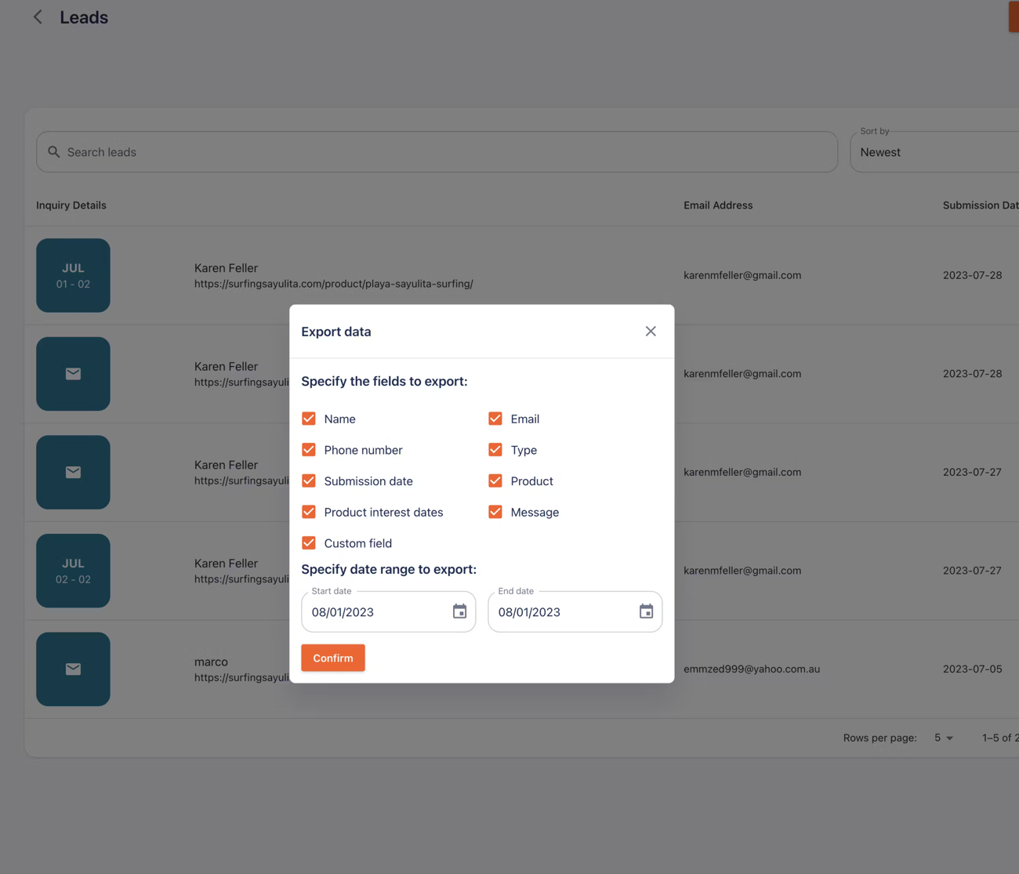
Task: Open the playa-sayulita-surfing product link
Action: (x=333, y=284)
